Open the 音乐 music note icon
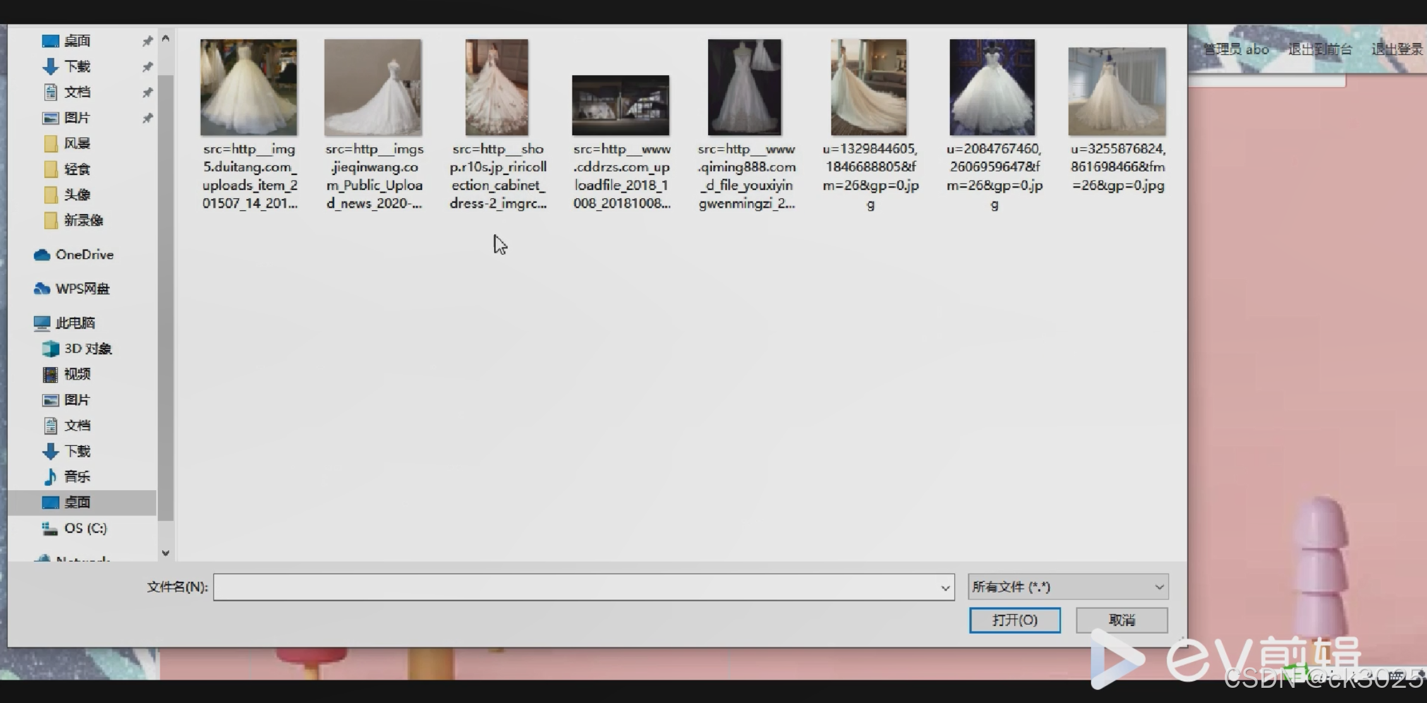Image resolution: width=1427 pixels, height=703 pixels. 50,477
